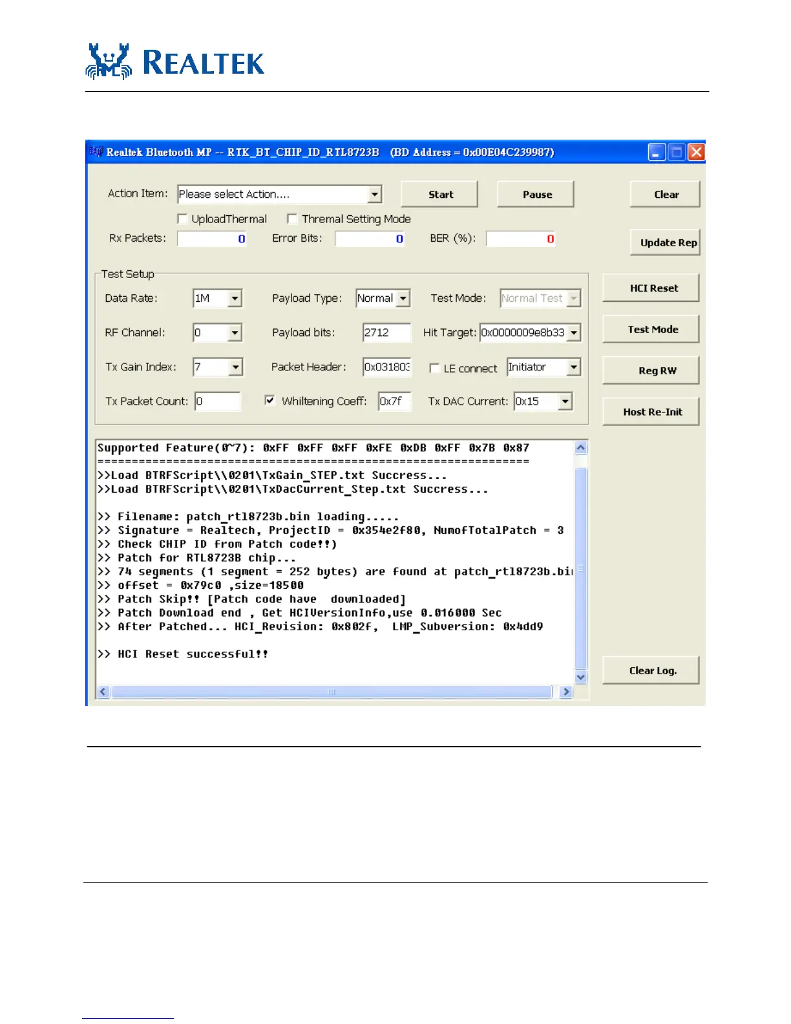Click the HCI Reset button

point(651,288)
